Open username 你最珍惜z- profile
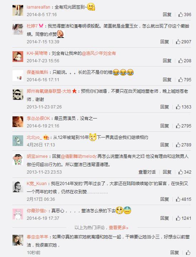Viewport: 196px width, 257px height. pos(37,211)
